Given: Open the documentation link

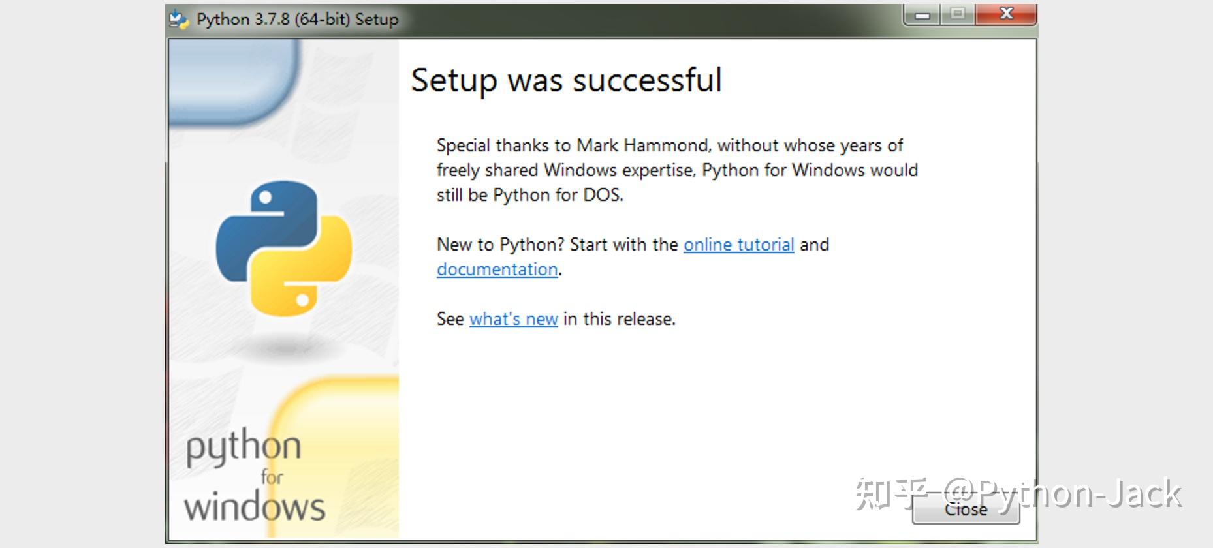Looking at the screenshot, I should coord(497,269).
